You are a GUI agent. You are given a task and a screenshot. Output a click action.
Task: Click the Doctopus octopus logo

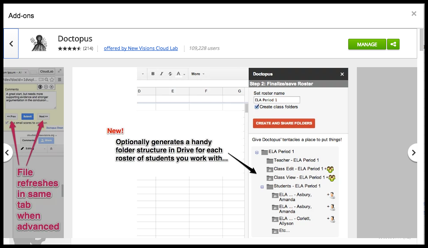pyautogui.click(x=39, y=43)
